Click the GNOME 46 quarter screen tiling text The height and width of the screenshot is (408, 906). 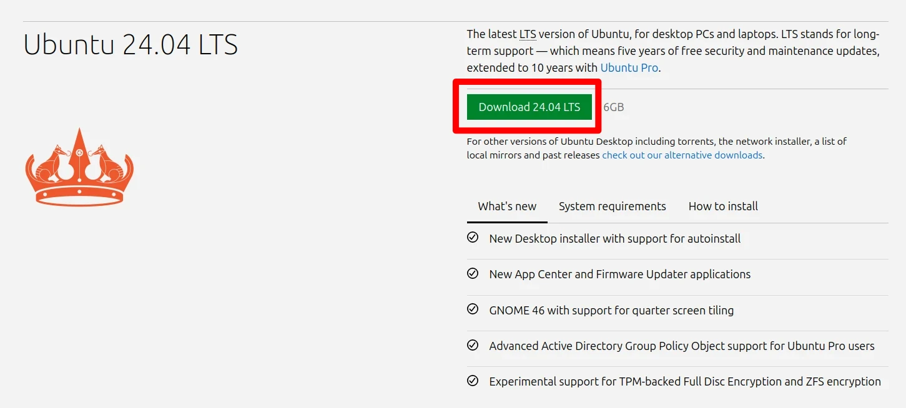(x=611, y=310)
